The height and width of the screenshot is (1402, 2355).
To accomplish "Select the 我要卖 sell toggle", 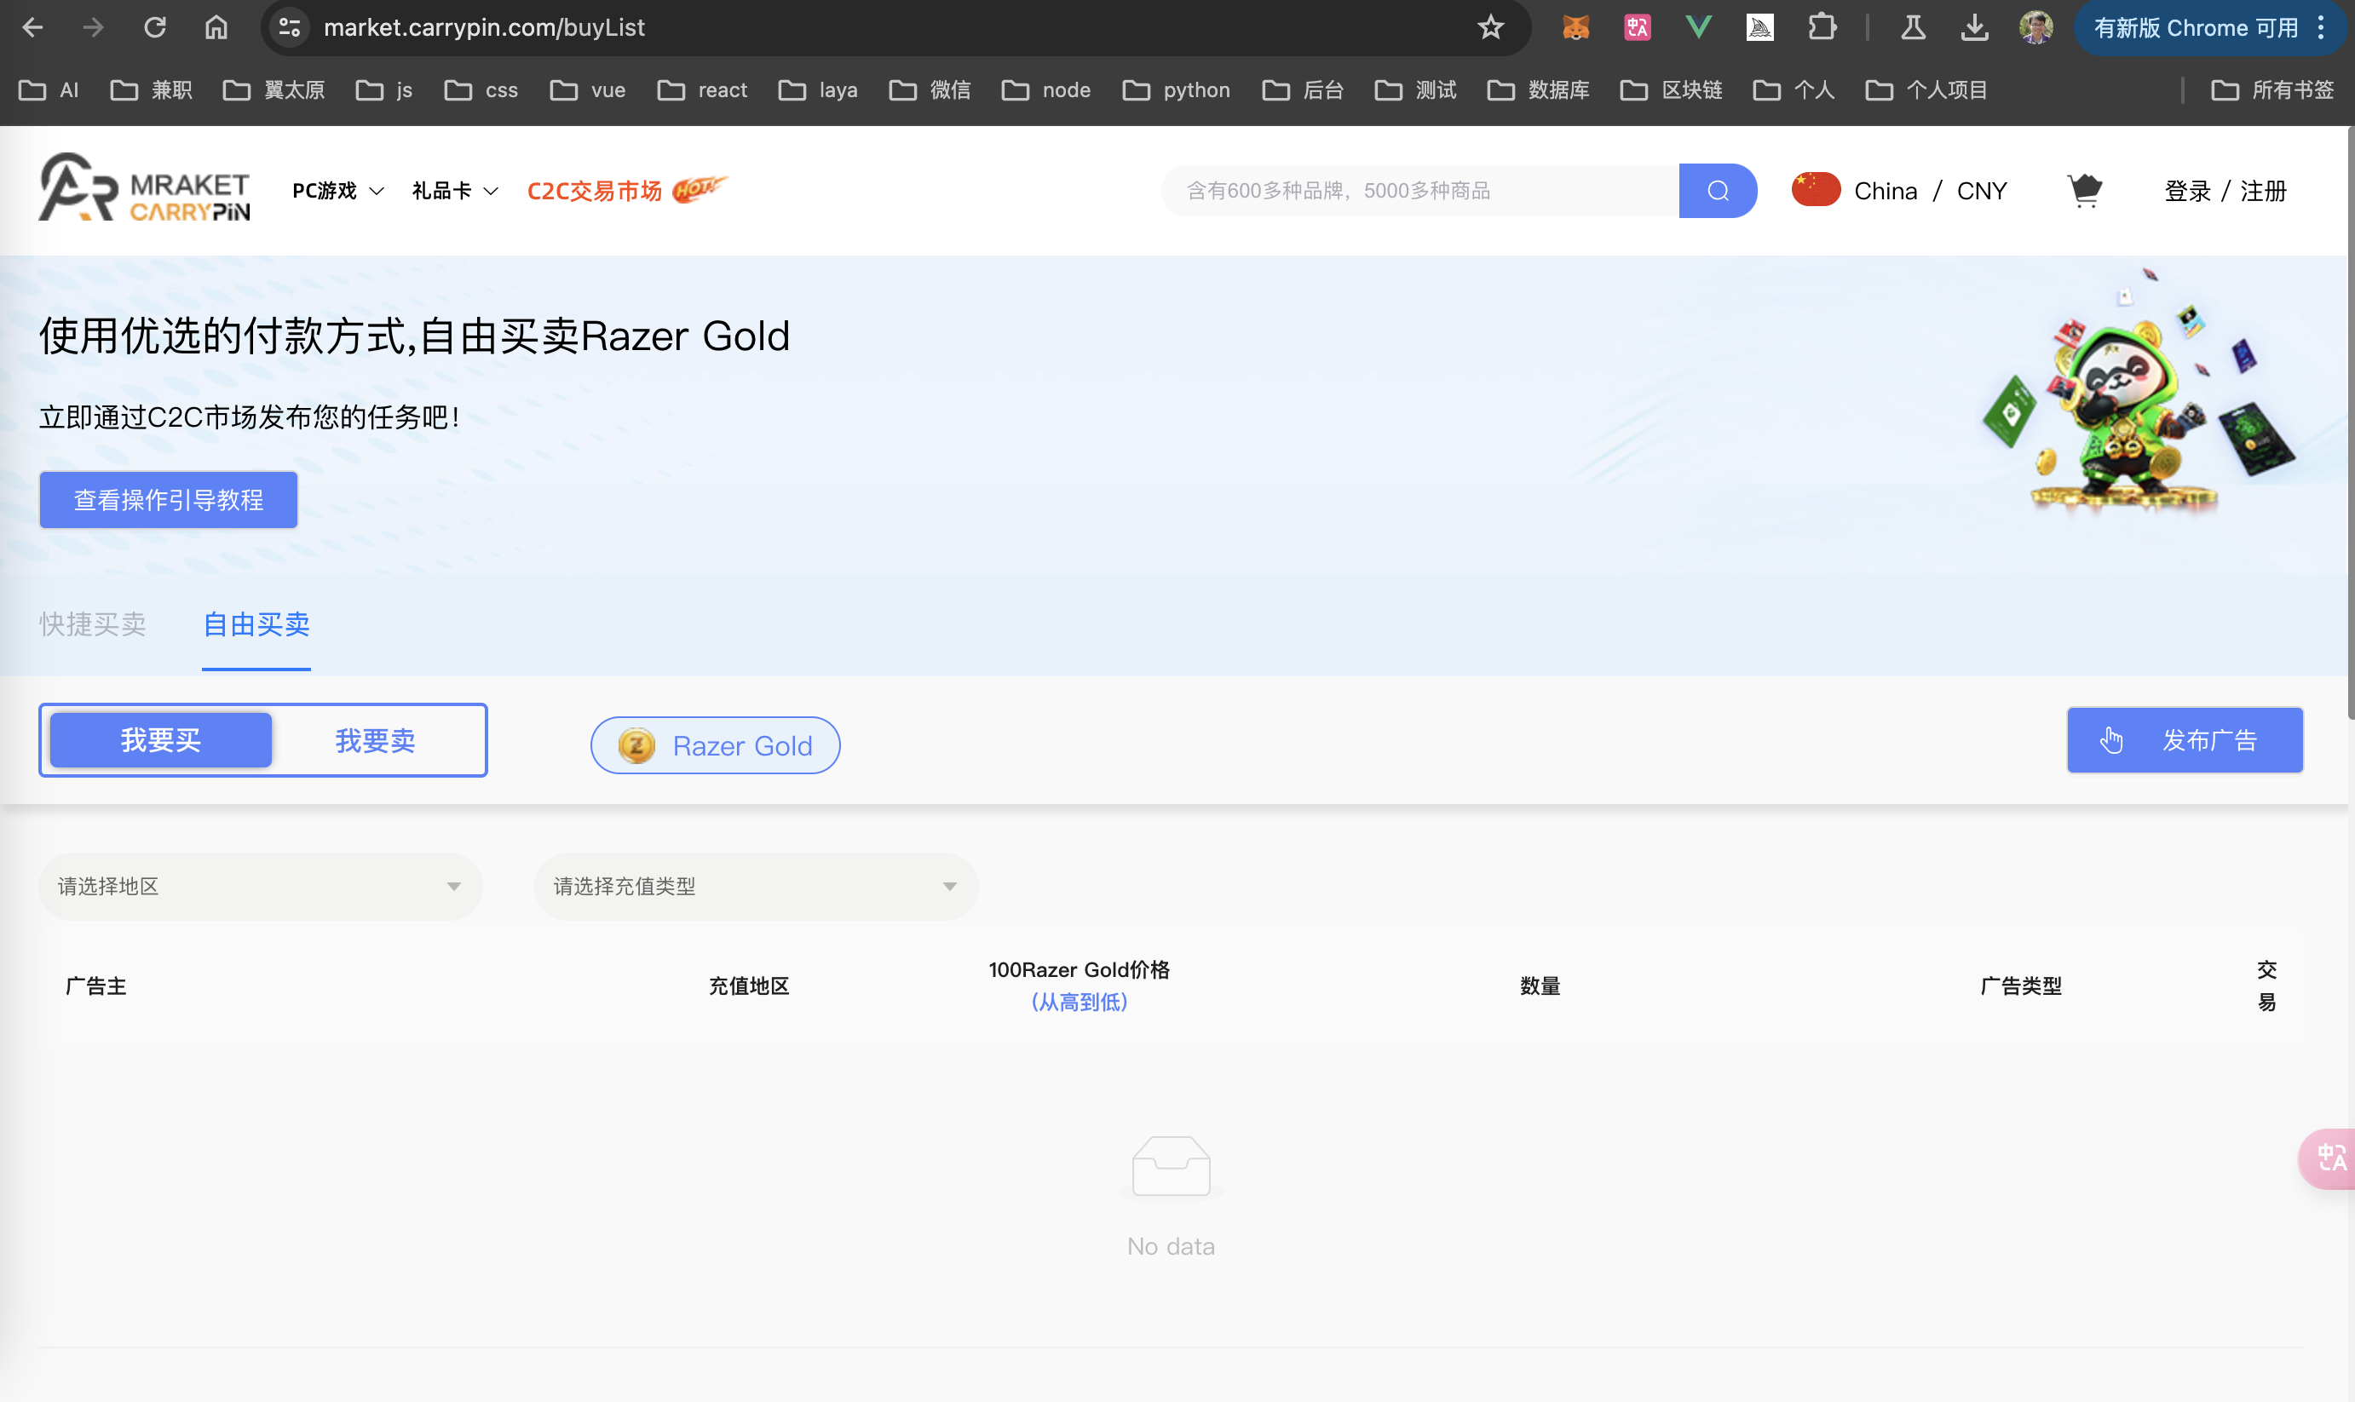I will [375, 741].
